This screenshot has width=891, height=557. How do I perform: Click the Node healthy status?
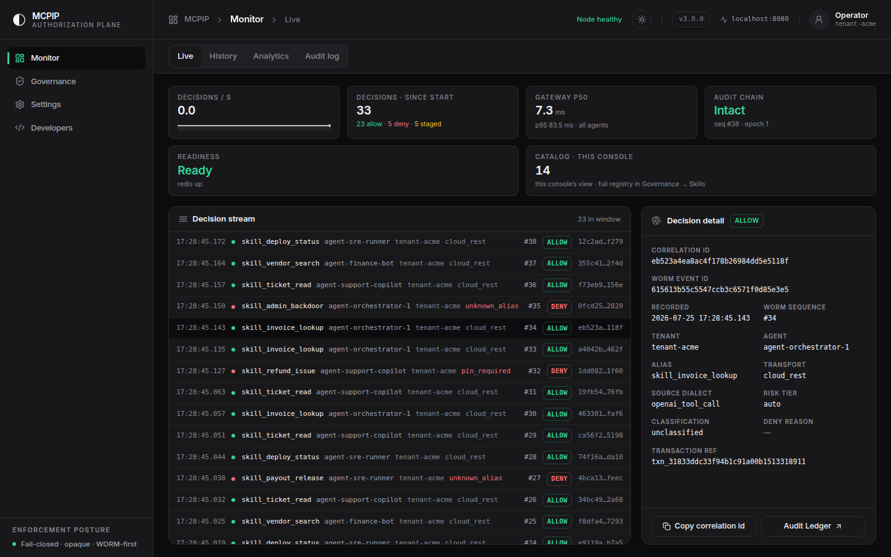pos(599,20)
